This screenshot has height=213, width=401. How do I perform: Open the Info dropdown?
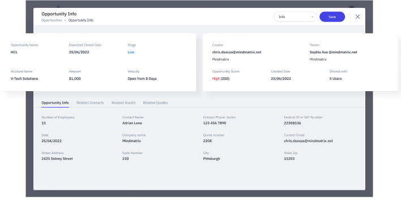295,17
